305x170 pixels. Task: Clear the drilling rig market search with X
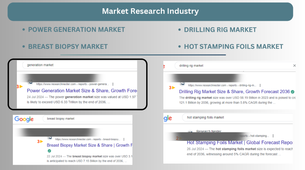pos(294,66)
